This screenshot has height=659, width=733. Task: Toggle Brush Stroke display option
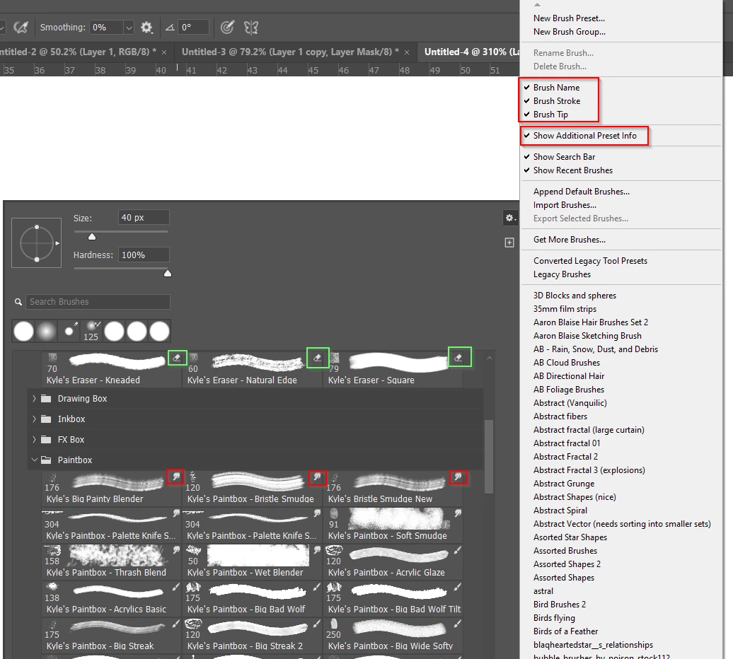pos(556,101)
